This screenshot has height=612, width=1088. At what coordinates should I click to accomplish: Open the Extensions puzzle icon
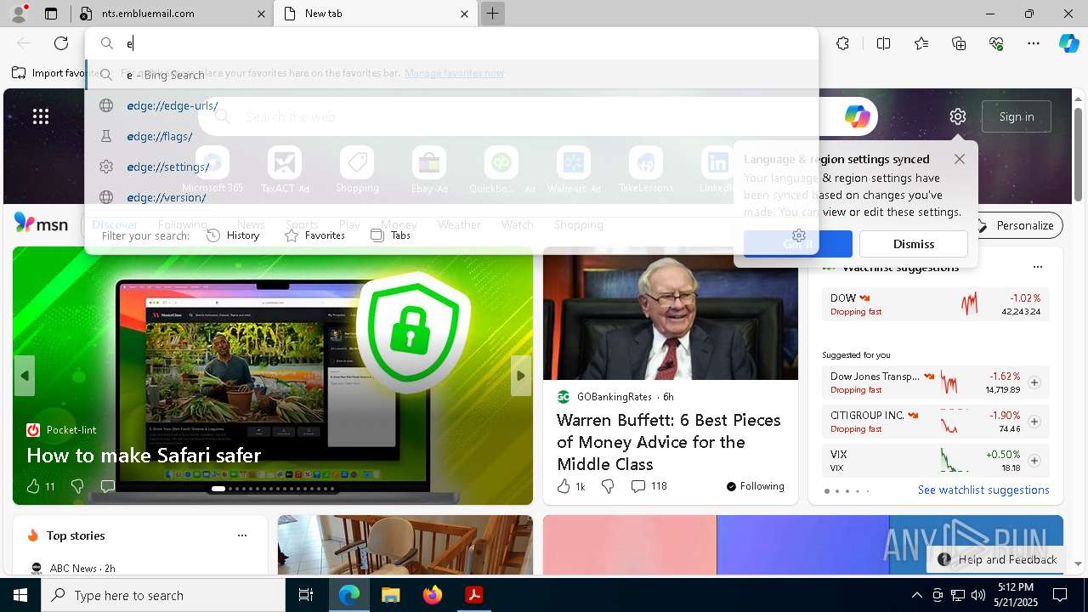842,43
